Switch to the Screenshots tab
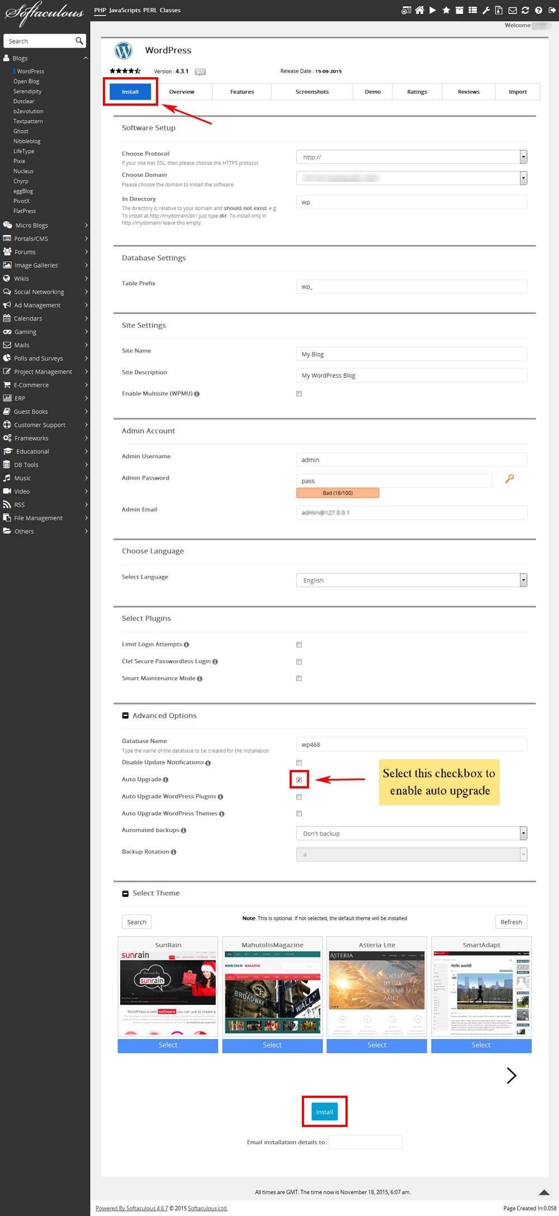The width and height of the screenshot is (559, 1216). click(312, 92)
